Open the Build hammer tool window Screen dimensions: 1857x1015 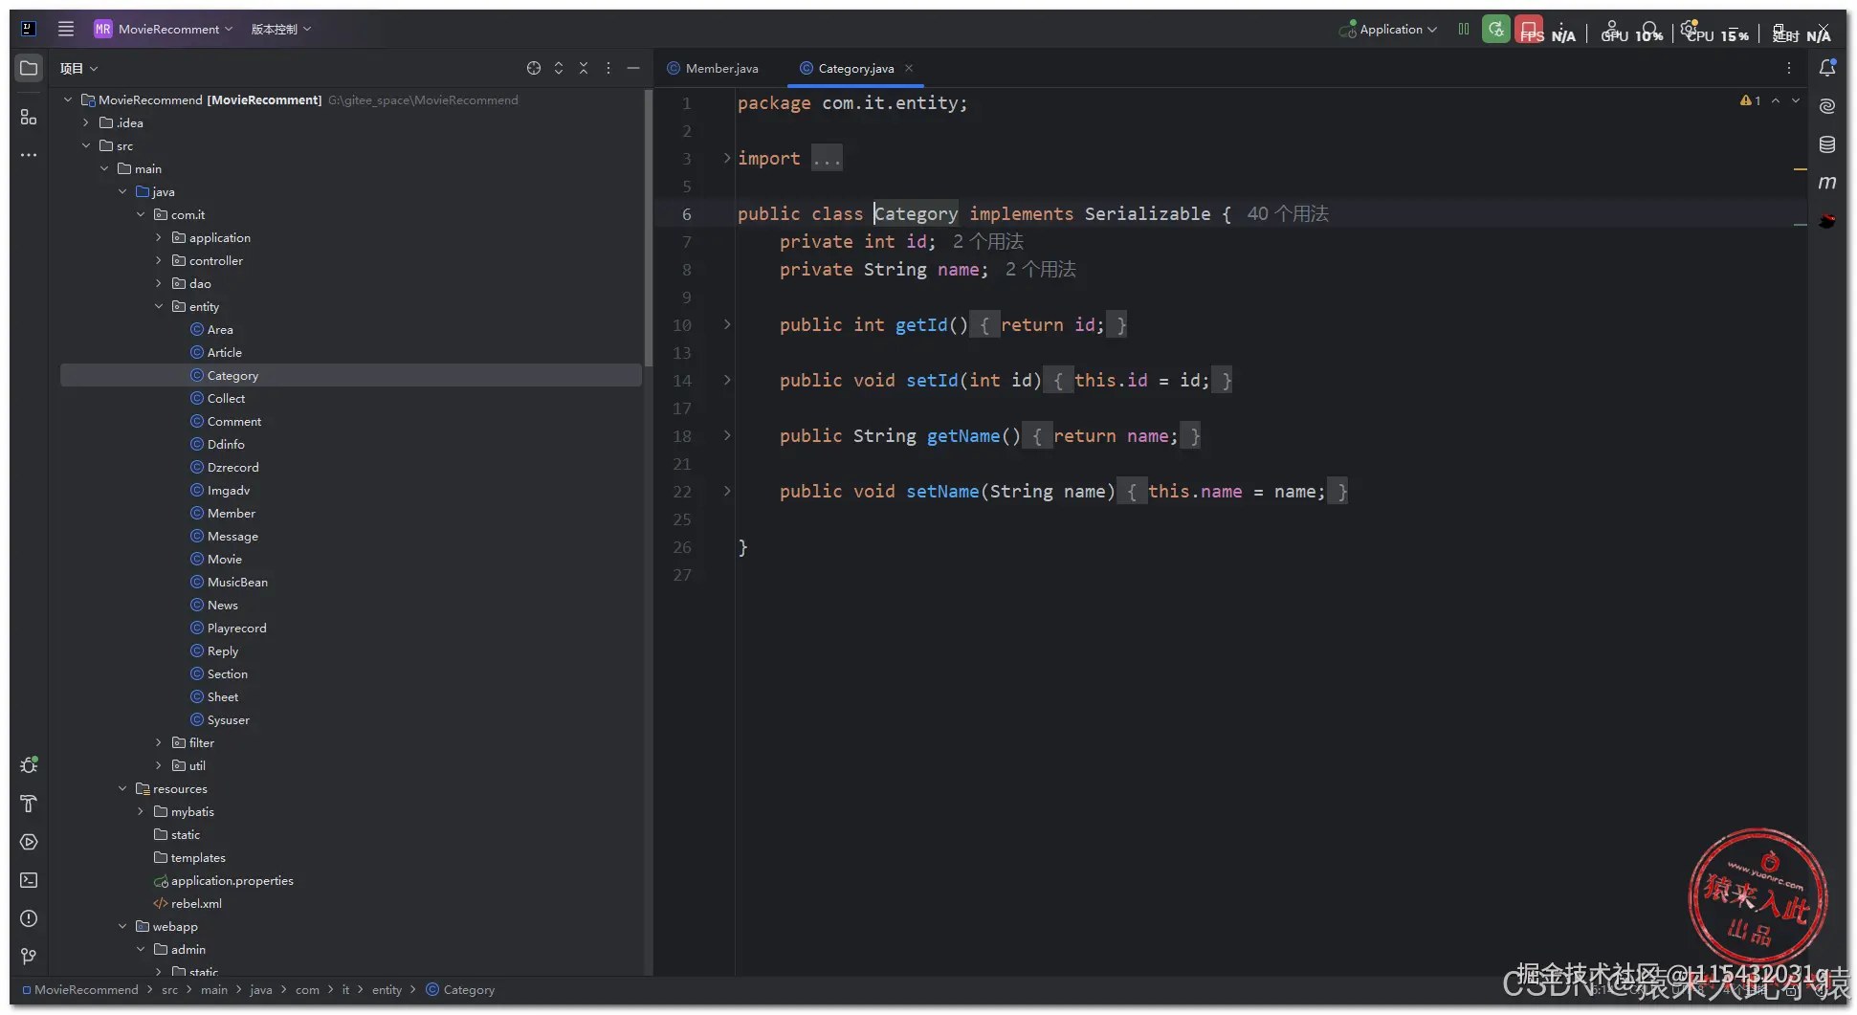(29, 804)
